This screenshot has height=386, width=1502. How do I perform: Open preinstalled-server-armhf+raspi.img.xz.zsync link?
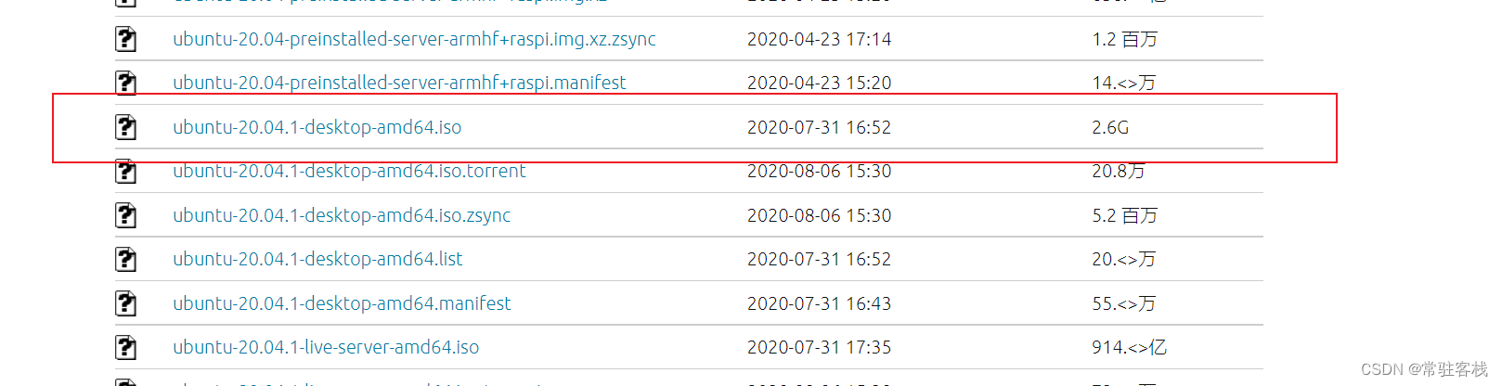414,39
